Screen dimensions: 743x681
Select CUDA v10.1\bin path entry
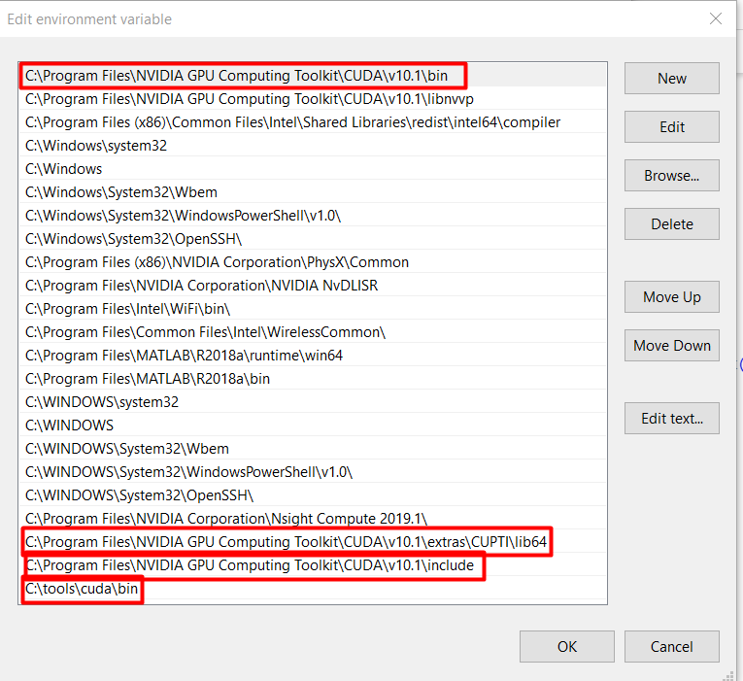pyautogui.click(x=313, y=76)
